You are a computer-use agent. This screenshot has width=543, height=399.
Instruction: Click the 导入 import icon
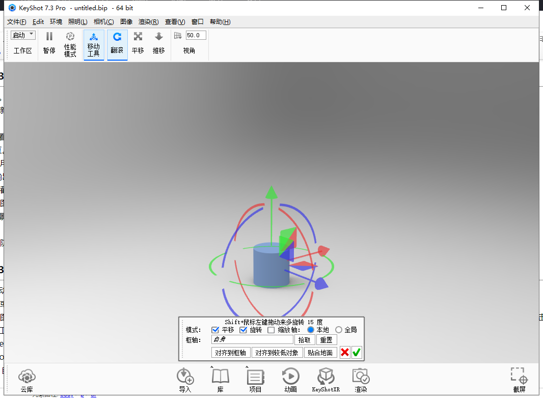(185, 376)
